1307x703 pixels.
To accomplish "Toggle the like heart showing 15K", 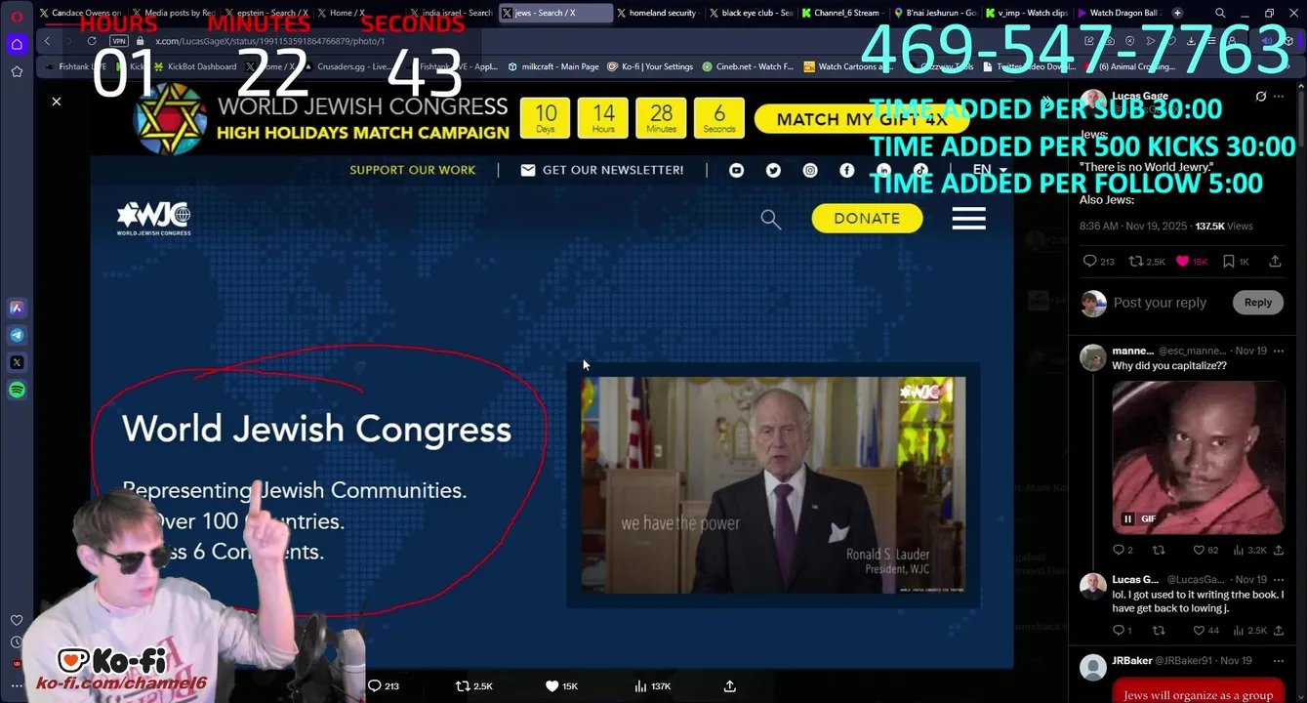I will pos(1192,261).
